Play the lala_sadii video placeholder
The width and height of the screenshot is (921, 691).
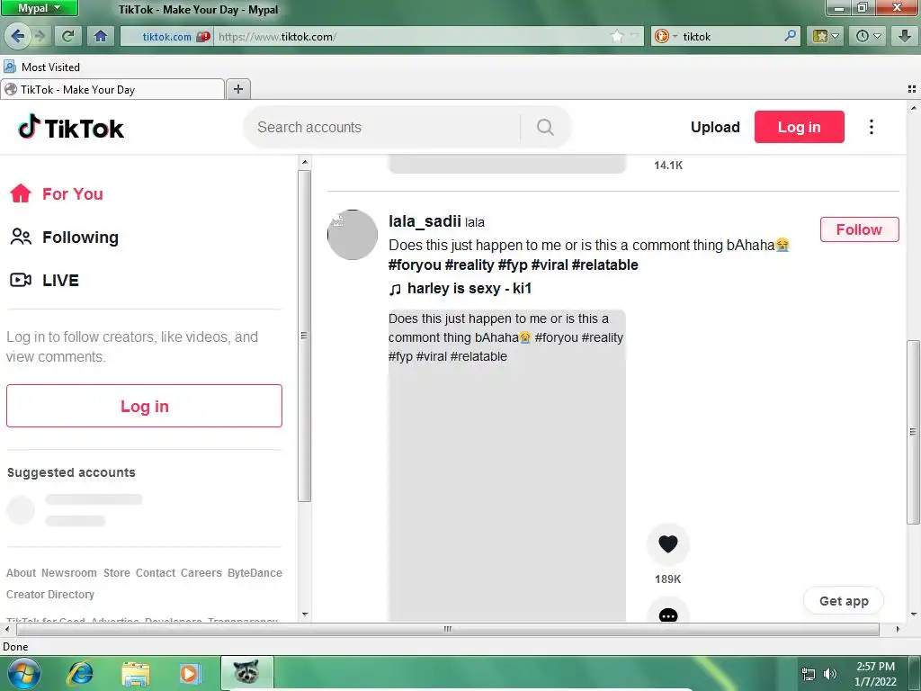tap(507, 465)
